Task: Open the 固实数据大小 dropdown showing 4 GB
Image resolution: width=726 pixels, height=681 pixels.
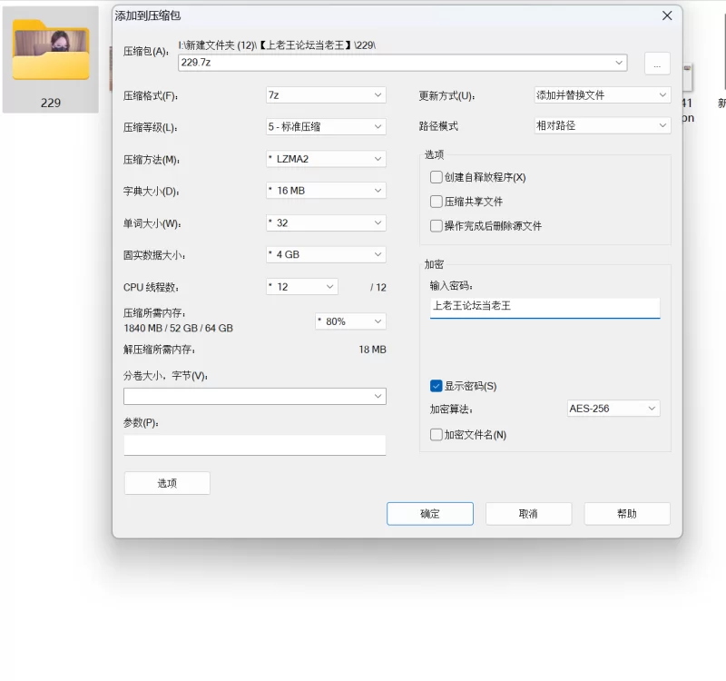Action: pos(326,254)
